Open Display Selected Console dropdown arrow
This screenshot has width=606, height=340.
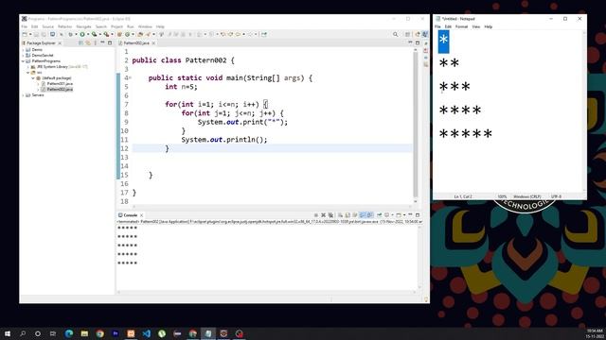pos(392,215)
